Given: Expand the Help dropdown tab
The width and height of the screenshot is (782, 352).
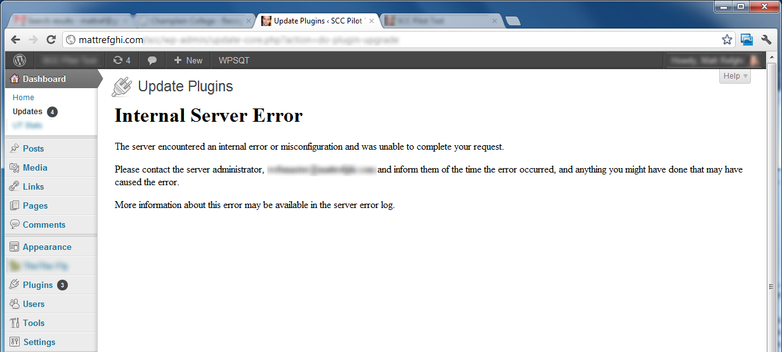Looking at the screenshot, I should (x=735, y=76).
